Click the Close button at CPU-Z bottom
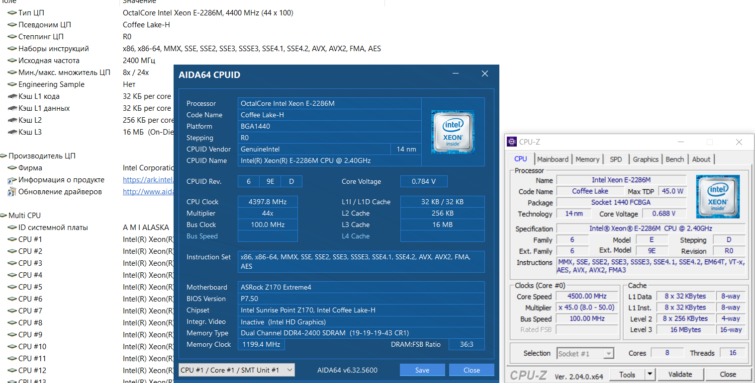Viewport: 755px width, 383px height. point(728,375)
